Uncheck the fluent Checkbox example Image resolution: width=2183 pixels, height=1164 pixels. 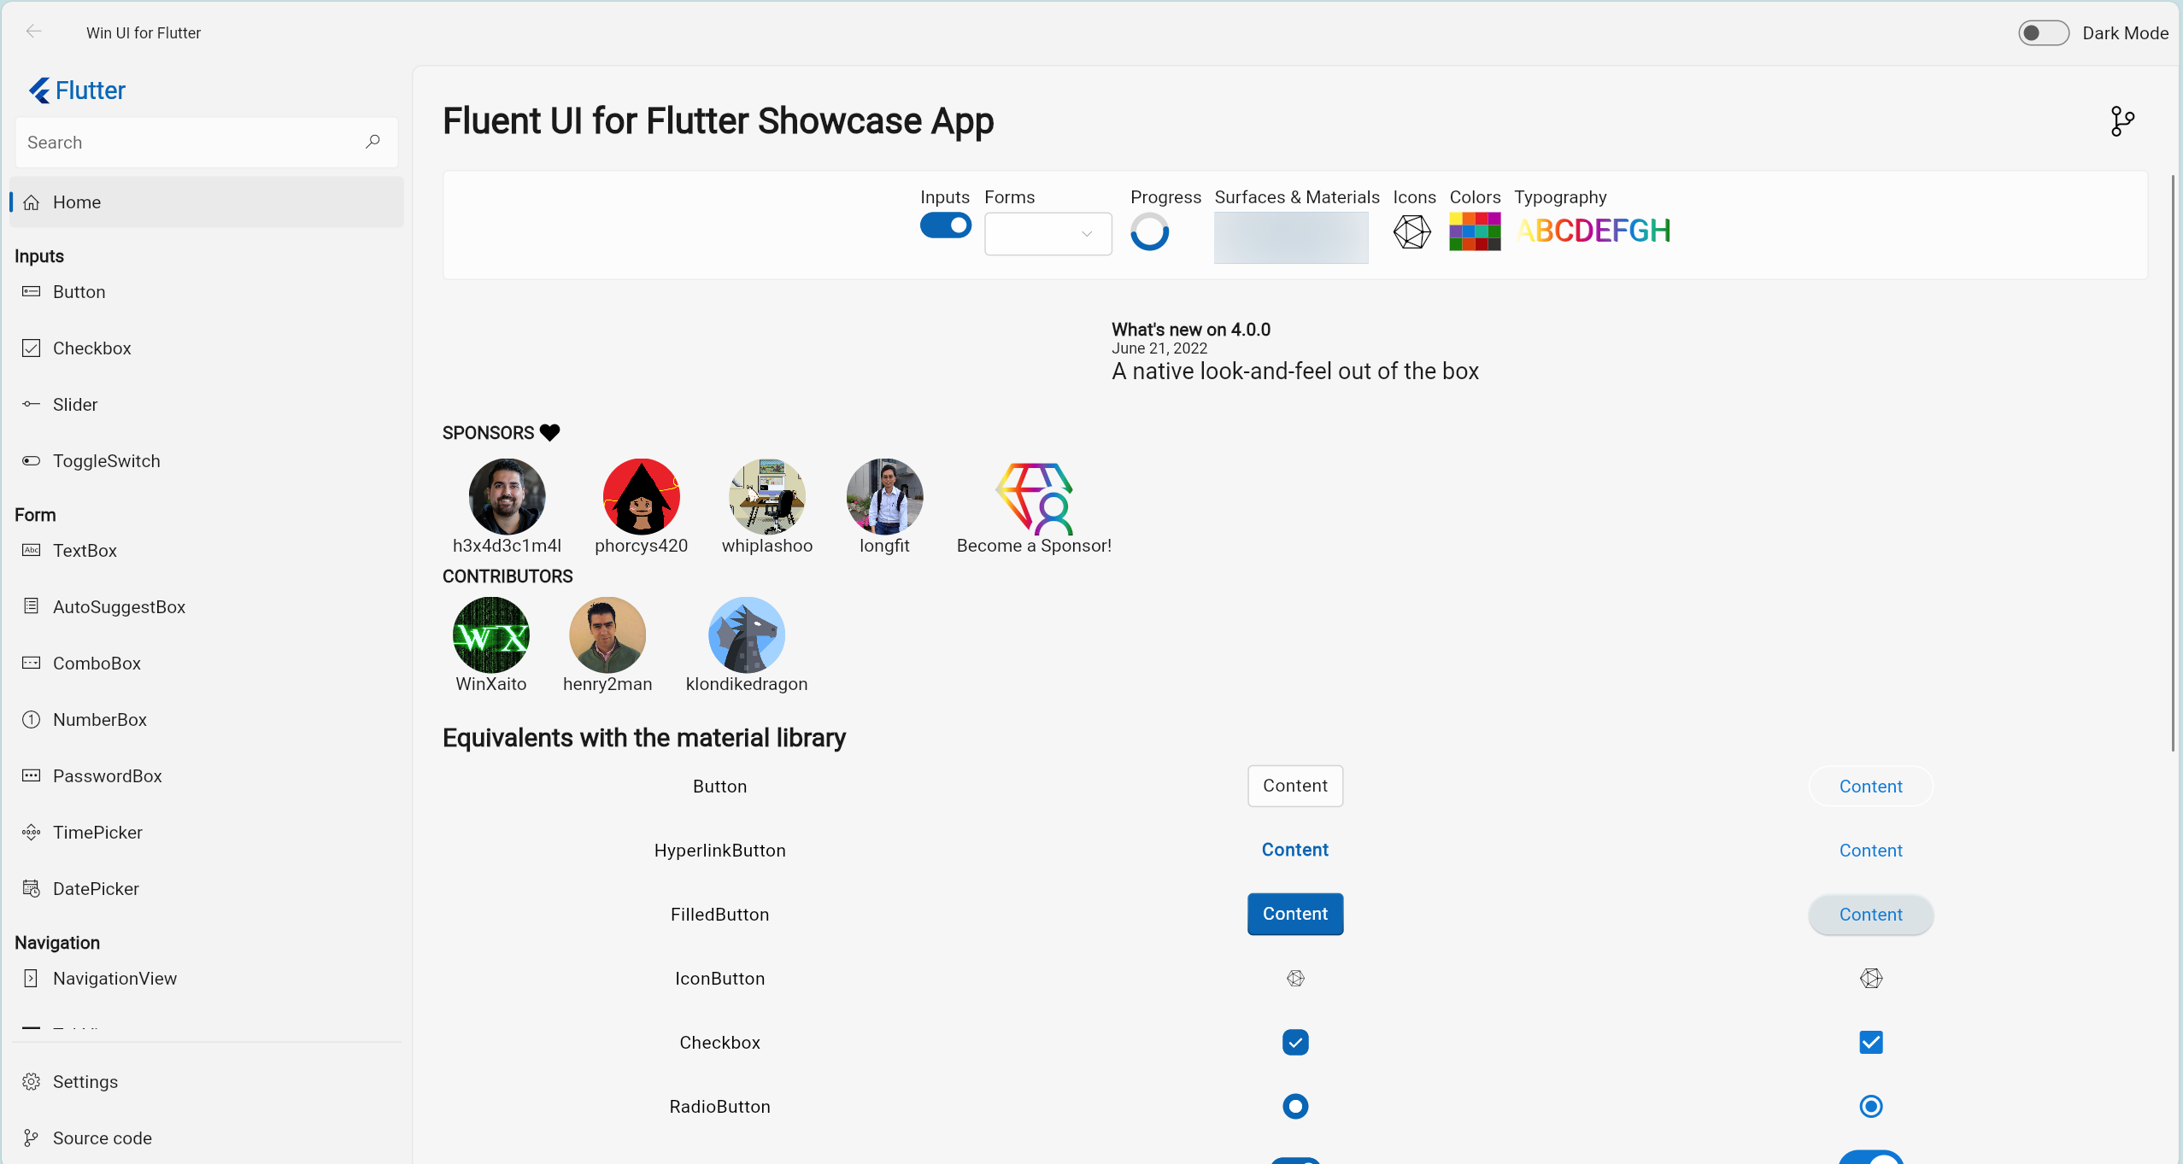click(1295, 1042)
